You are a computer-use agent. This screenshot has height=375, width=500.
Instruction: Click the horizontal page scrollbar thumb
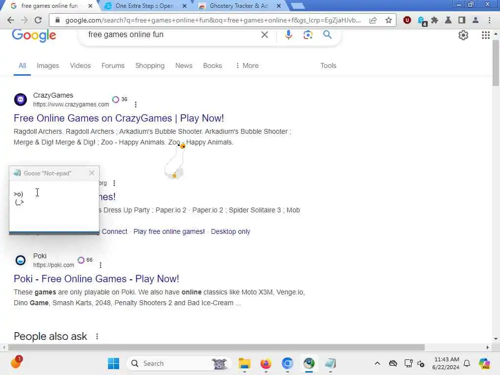[216, 347]
